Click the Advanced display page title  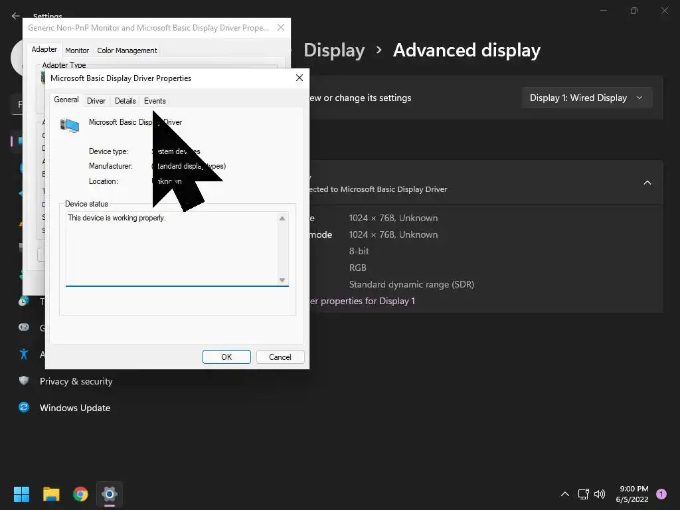click(x=467, y=50)
